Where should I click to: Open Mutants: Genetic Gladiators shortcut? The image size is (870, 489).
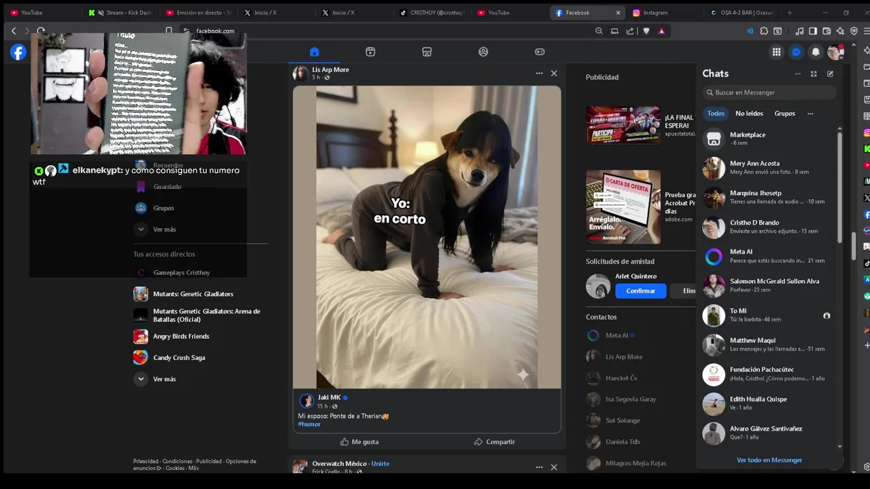[184, 294]
